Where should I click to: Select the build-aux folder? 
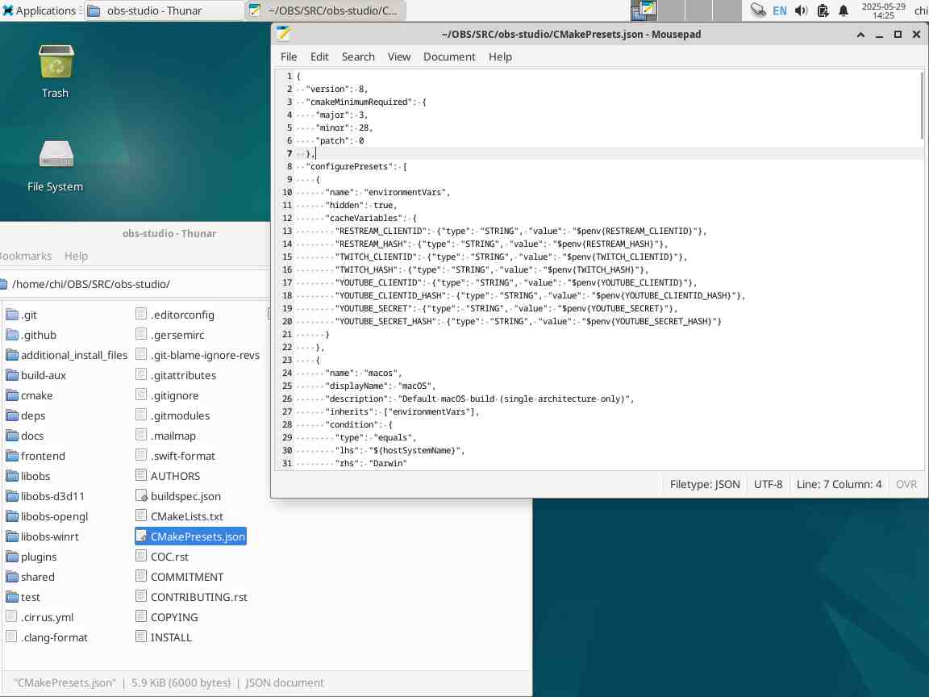point(35,375)
